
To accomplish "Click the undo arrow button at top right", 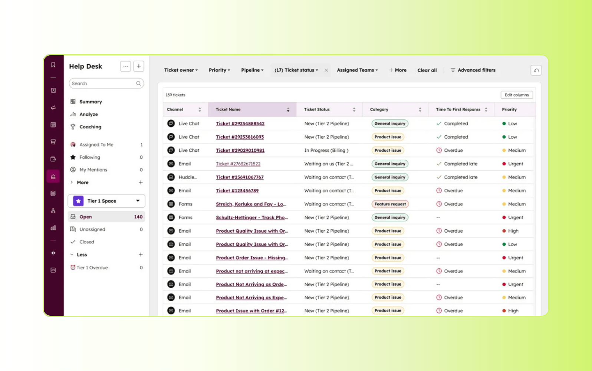I will coord(536,70).
